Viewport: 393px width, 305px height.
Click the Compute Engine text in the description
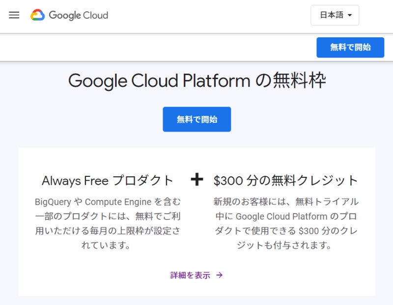pyautogui.click(x=118, y=202)
